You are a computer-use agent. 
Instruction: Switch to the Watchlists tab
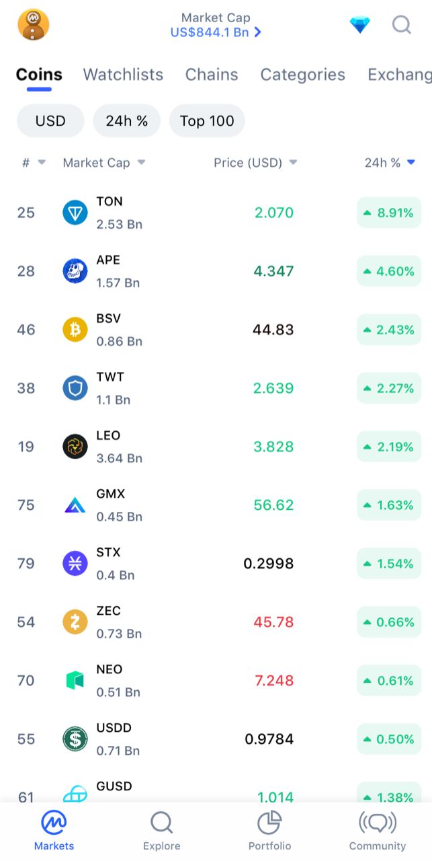[x=123, y=75]
